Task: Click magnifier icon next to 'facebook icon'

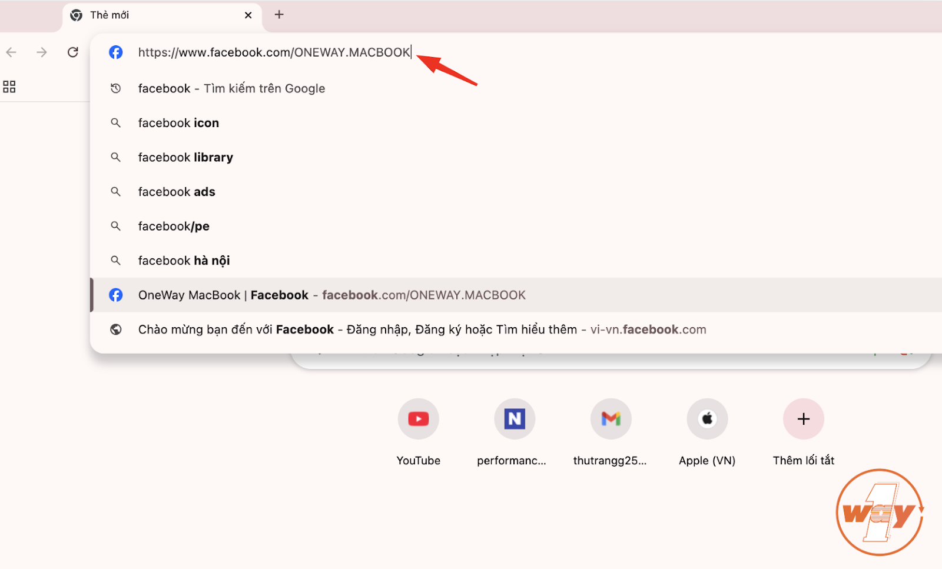Action: pyautogui.click(x=116, y=123)
